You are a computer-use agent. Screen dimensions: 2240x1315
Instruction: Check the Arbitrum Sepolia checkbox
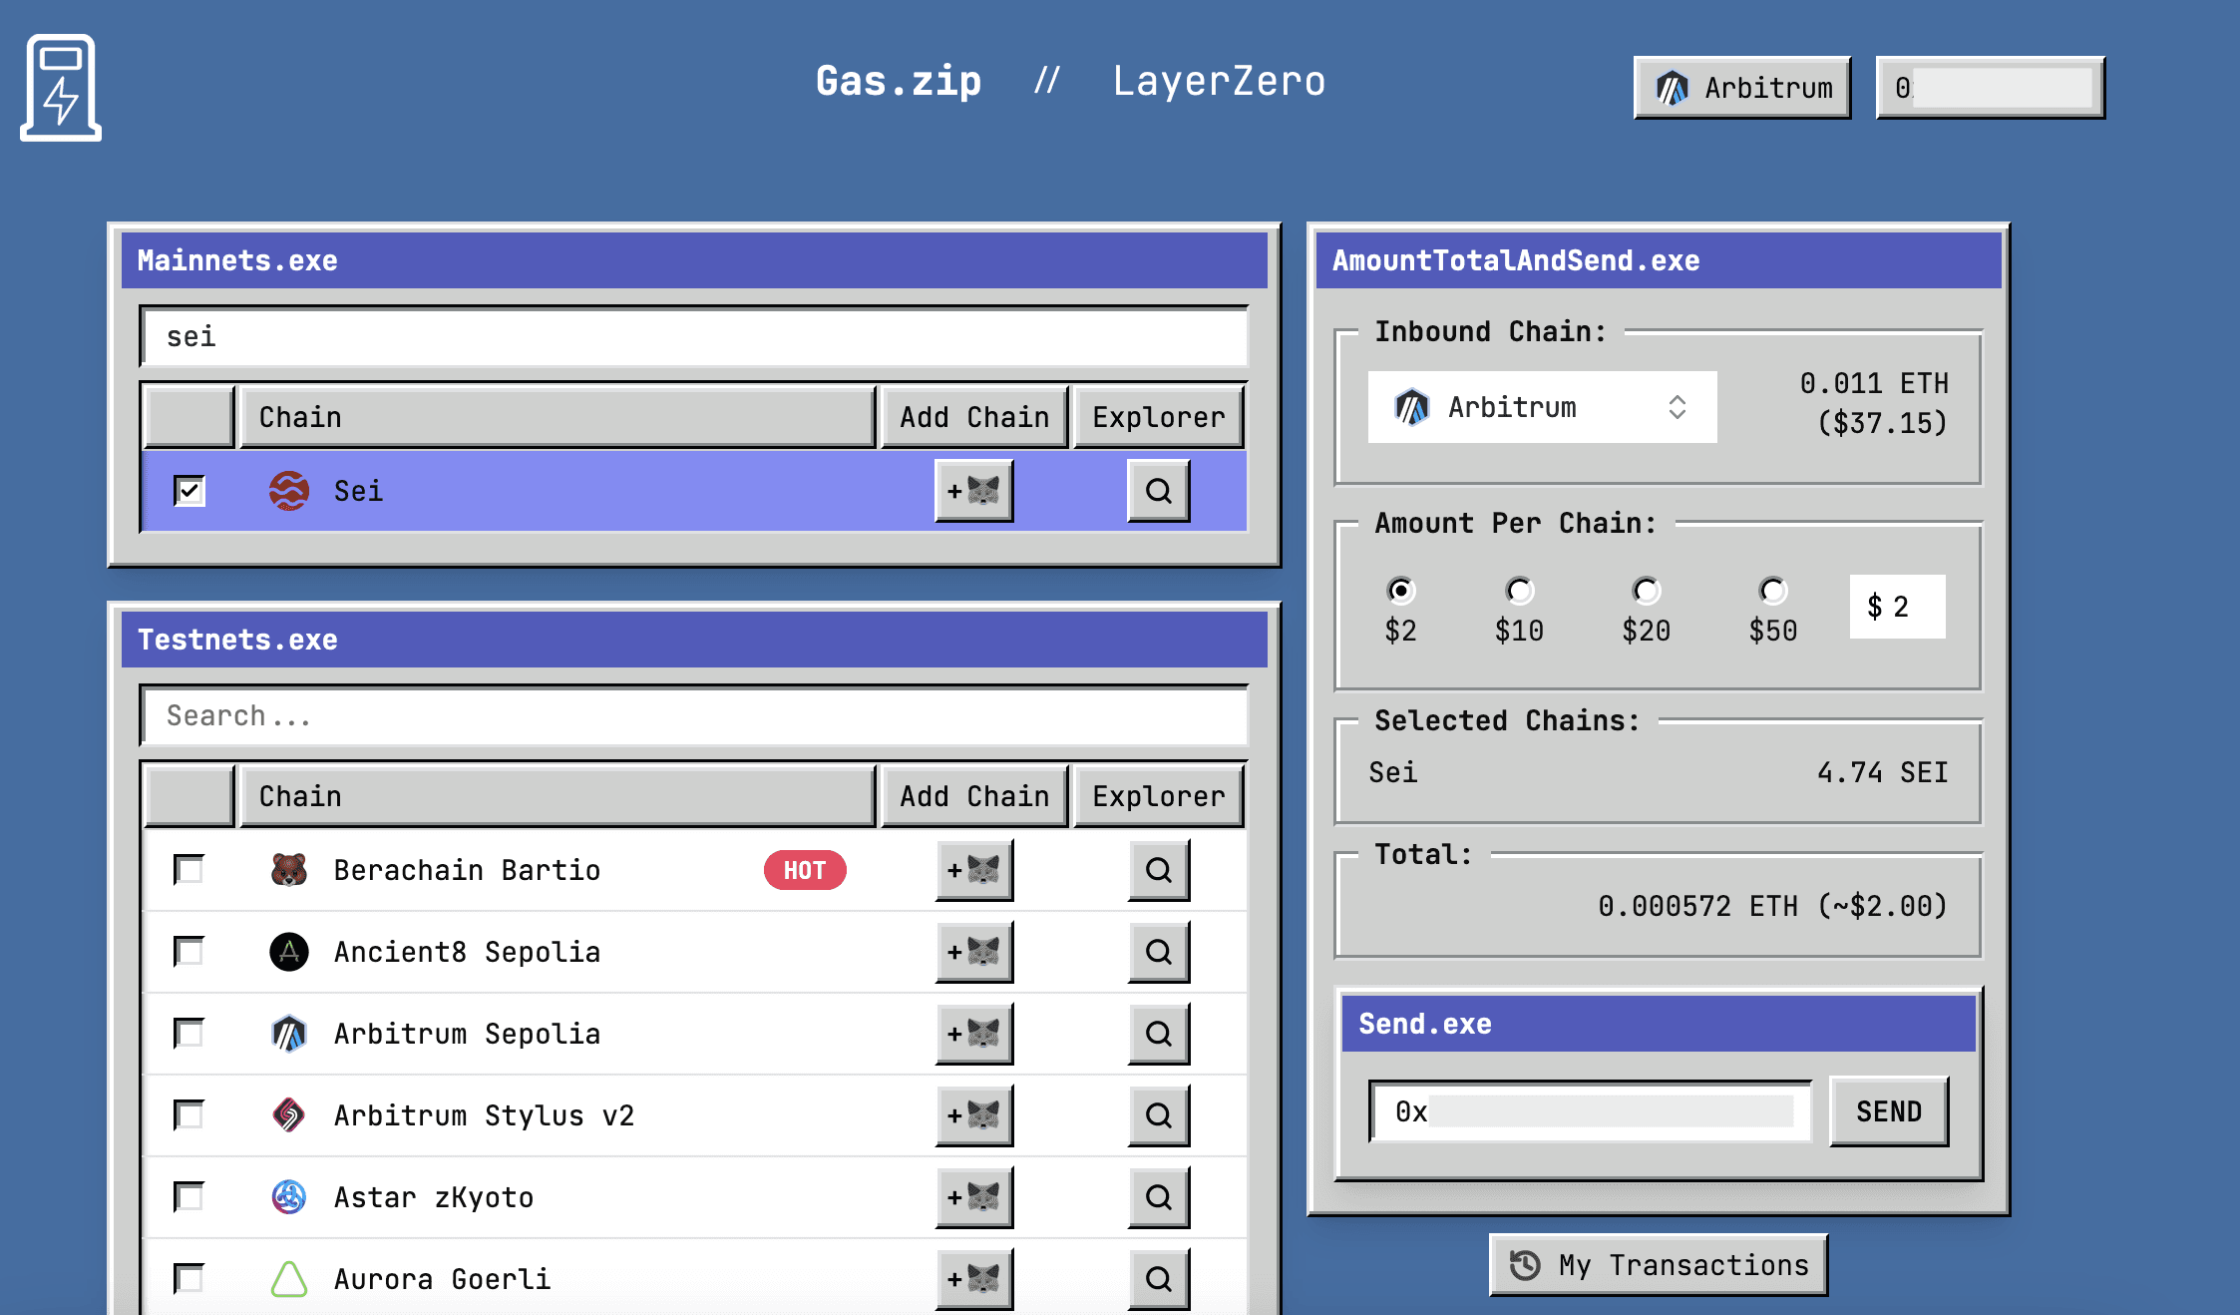(189, 1034)
